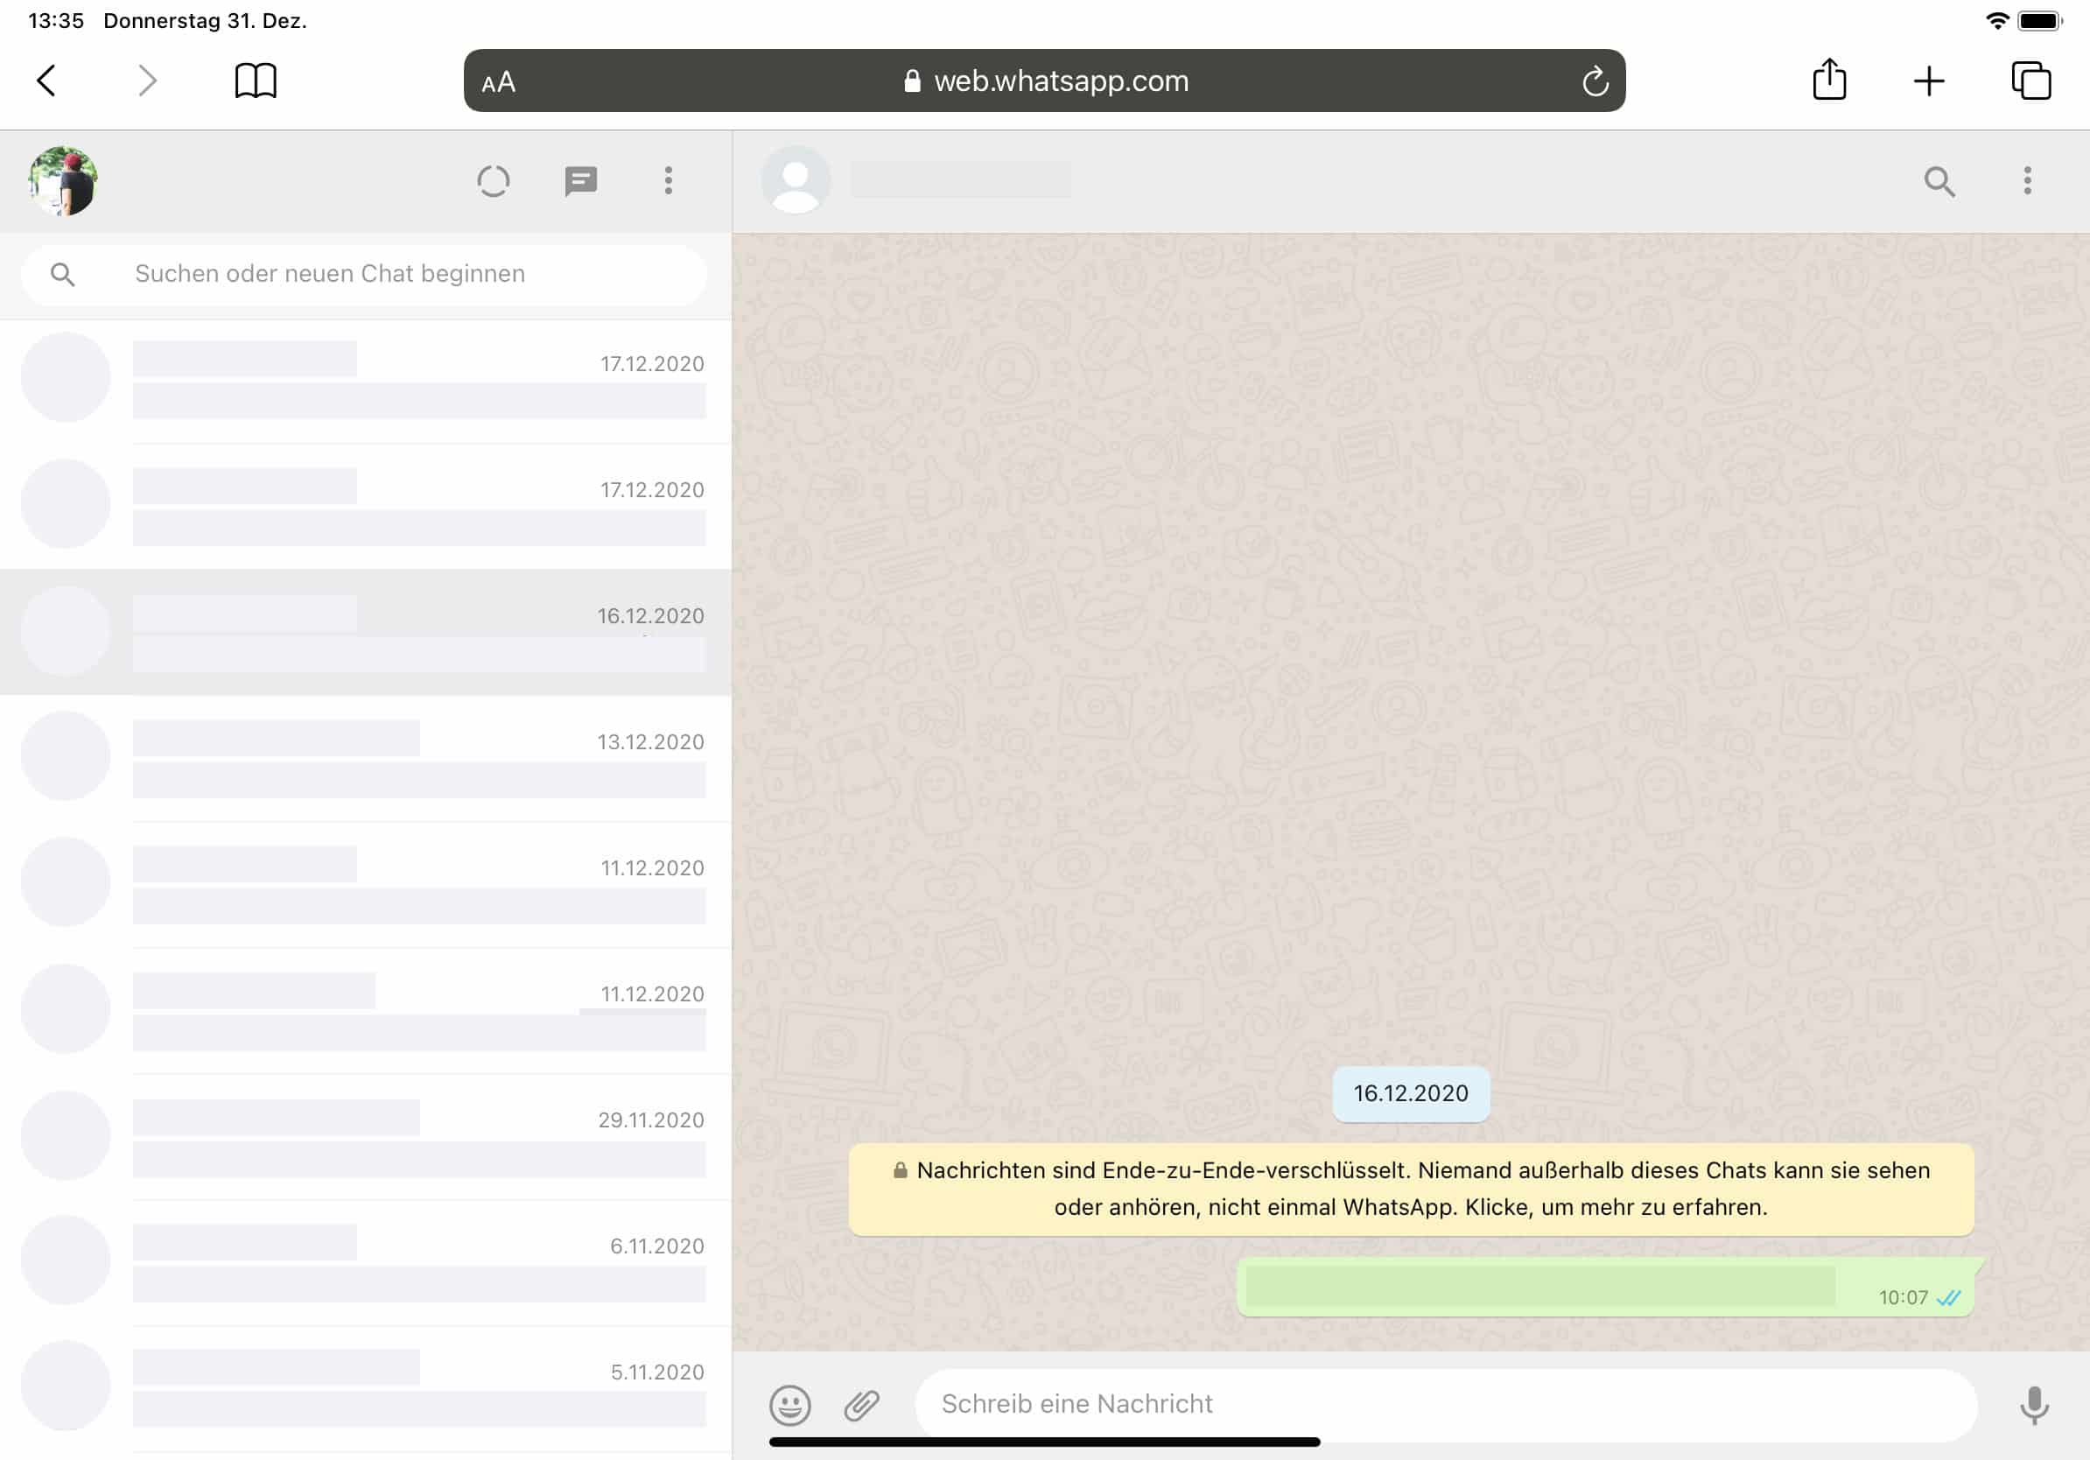Select the chat dated 16.12.2020

click(x=366, y=633)
